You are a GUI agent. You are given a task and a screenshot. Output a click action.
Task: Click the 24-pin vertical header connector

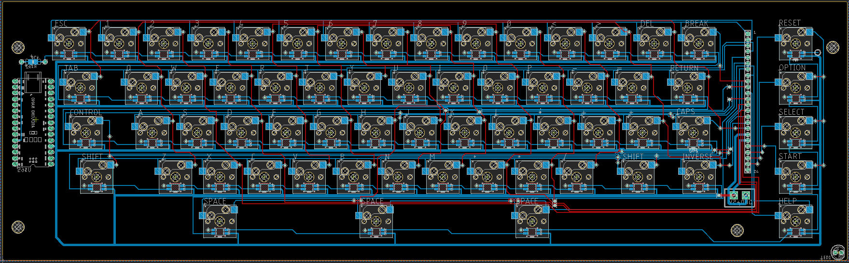(748, 102)
